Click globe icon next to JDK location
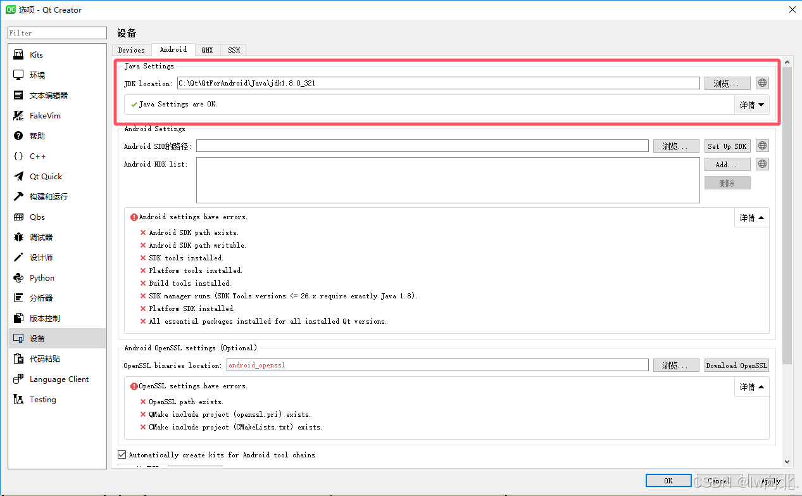This screenshot has height=496, width=802. 762,83
